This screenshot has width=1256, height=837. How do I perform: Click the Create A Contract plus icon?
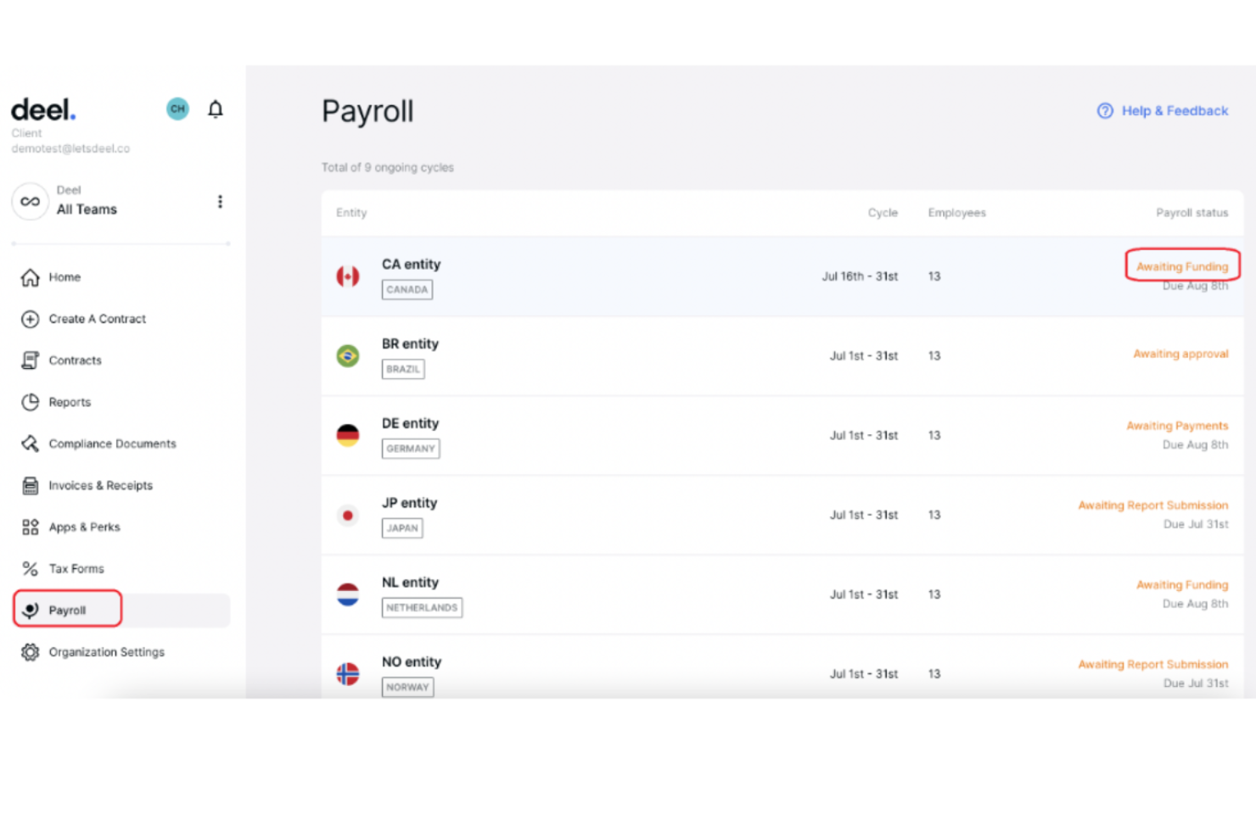30,319
